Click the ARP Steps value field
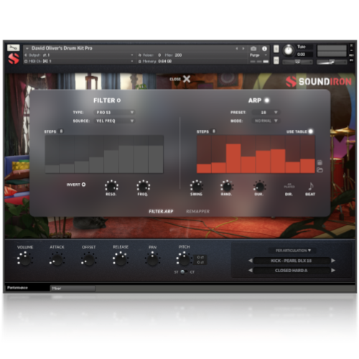Viewport: 359px width, 359px height. pyautogui.click(x=214, y=131)
